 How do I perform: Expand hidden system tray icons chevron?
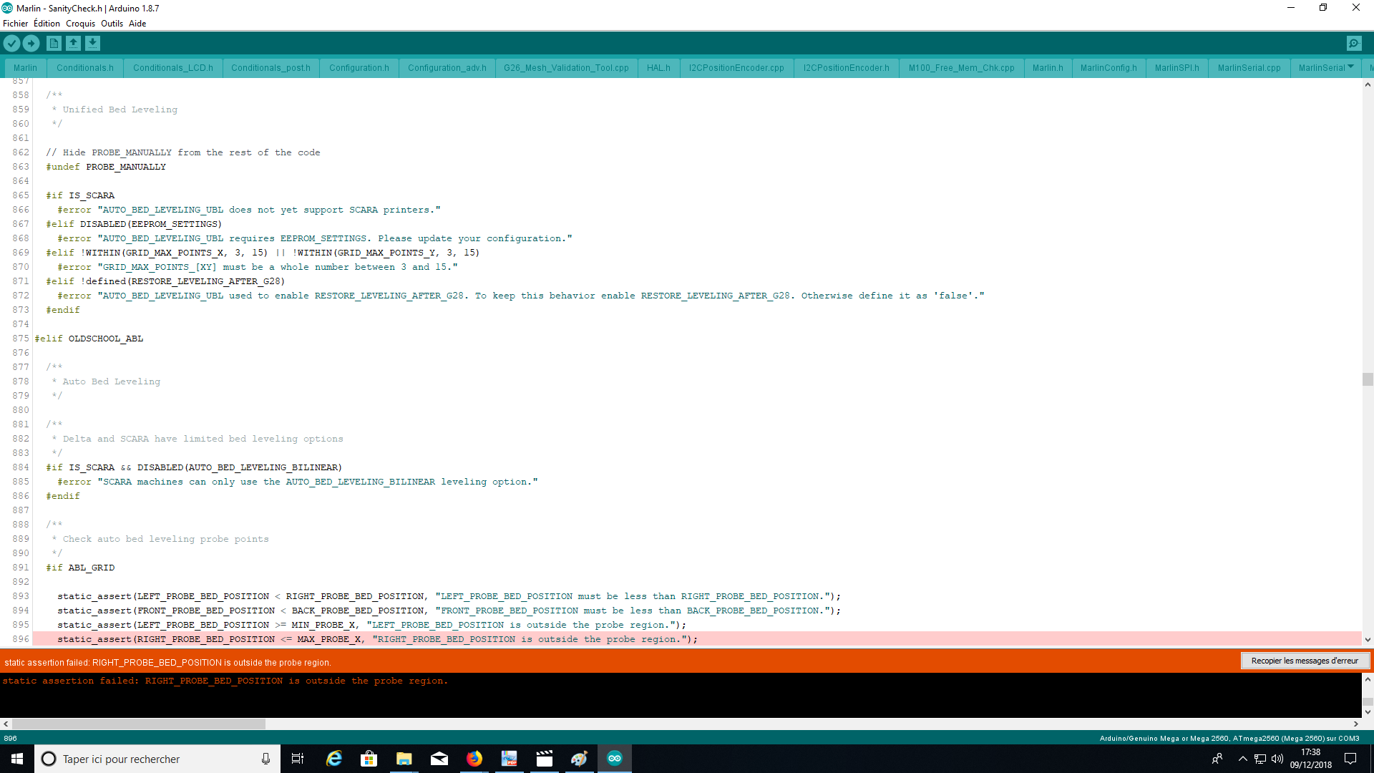(1242, 759)
